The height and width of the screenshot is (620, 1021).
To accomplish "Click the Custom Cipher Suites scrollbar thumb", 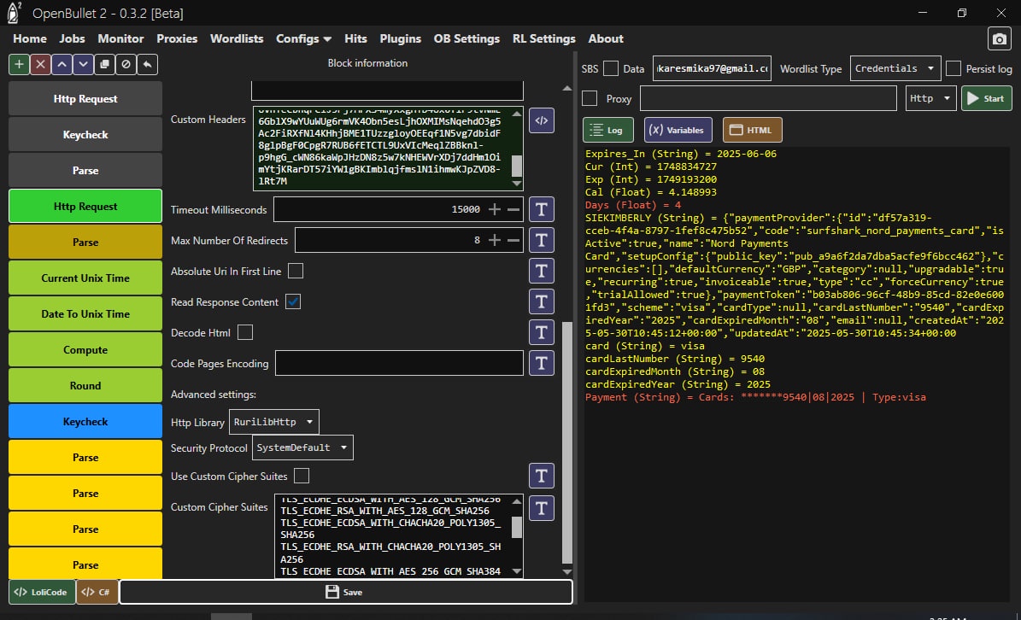I will click(516, 527).
